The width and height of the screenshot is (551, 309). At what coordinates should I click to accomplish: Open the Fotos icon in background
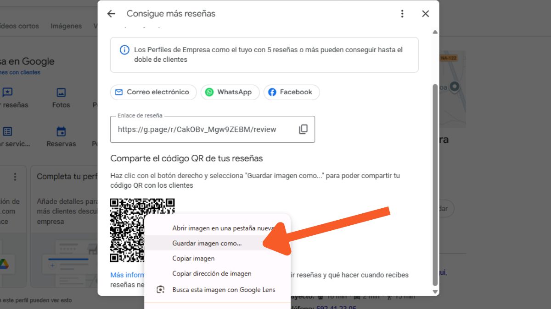[x=61, y=92]
